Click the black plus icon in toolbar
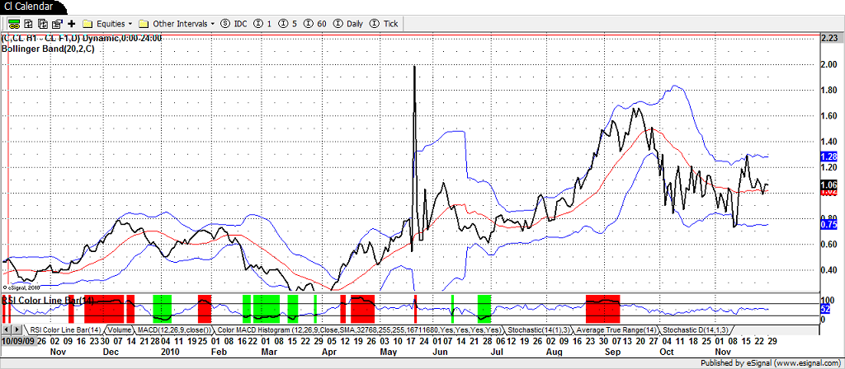 coord(72,24)
